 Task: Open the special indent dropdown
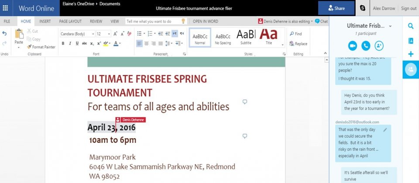pos(179,43)
